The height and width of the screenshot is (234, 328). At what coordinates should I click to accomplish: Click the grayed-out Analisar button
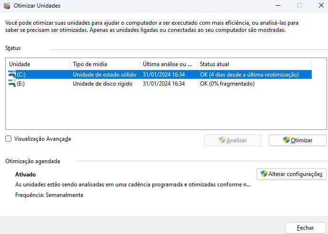(233, 140)
